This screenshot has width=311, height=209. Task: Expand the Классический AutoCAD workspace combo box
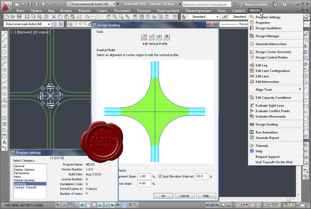[49, 24]
